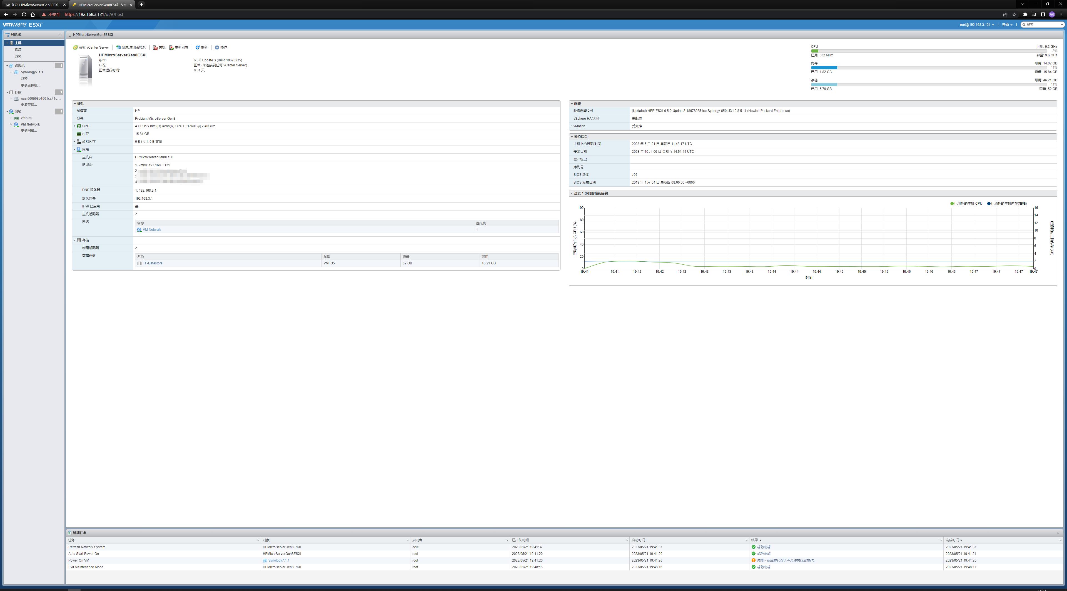Click Create/Register VM toolbar icon
This screenshot has height=591, width=1067.
tap(118, 47)
